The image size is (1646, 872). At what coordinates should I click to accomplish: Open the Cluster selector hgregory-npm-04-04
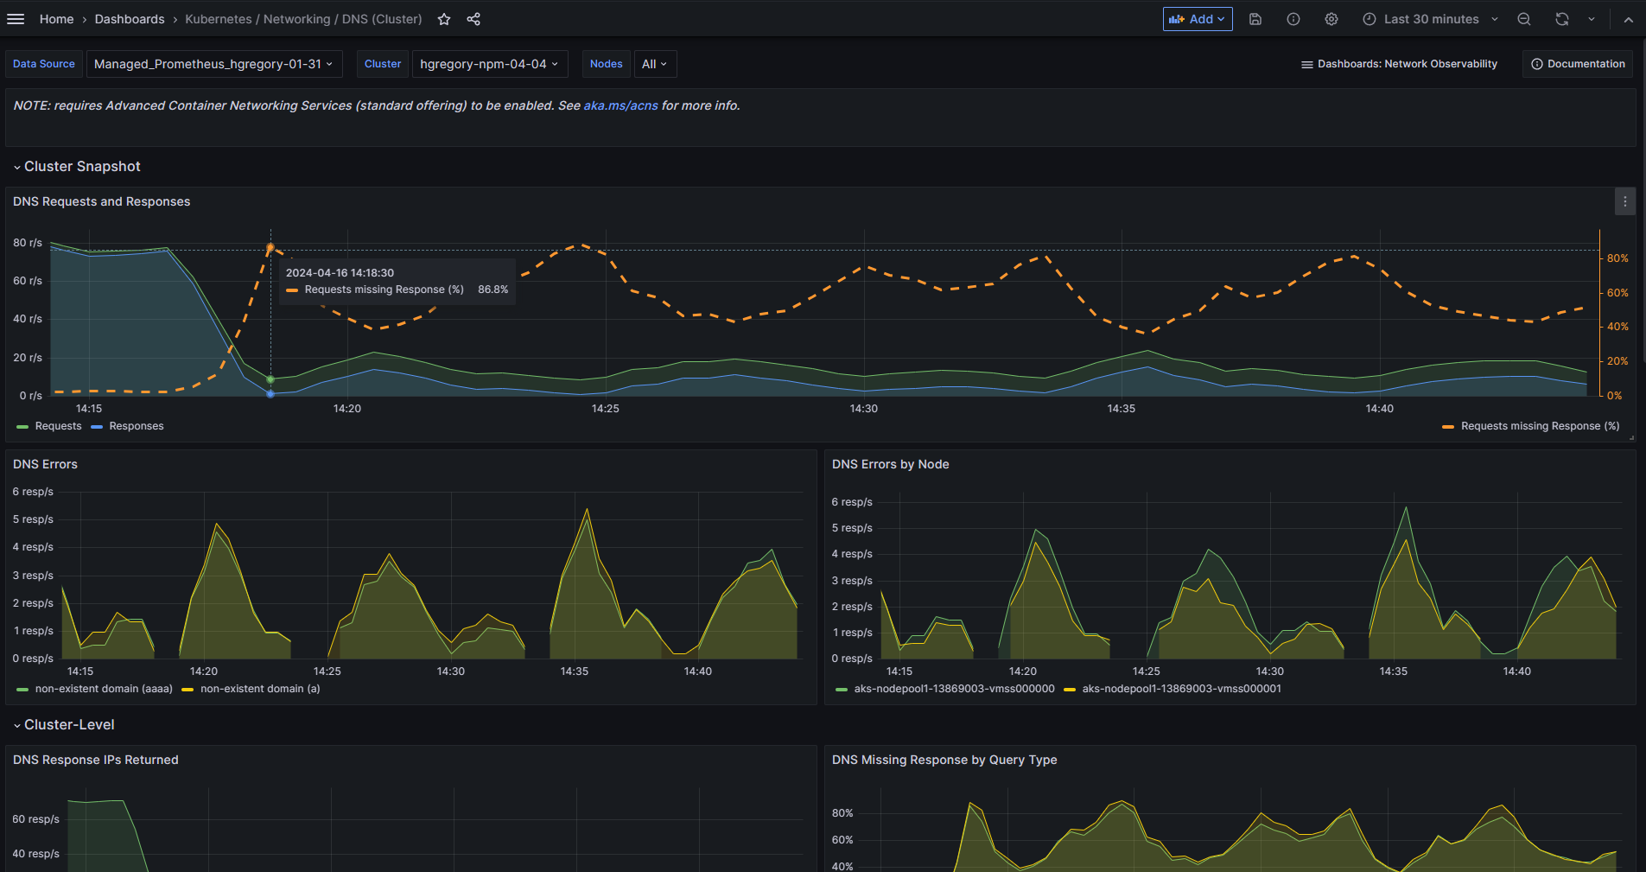tap(489, 64)
